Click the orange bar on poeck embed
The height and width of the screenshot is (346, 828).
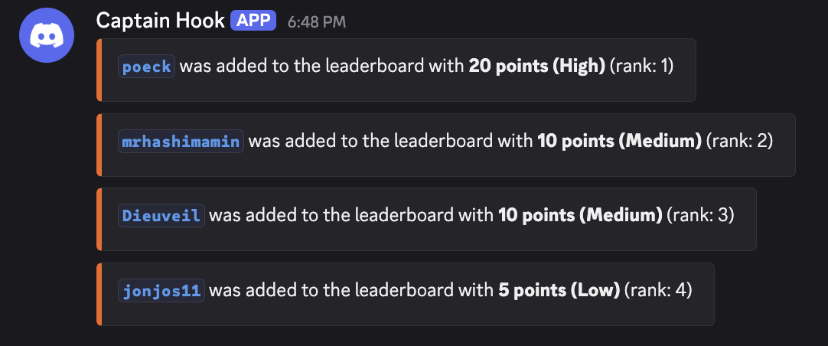point(99,70)
